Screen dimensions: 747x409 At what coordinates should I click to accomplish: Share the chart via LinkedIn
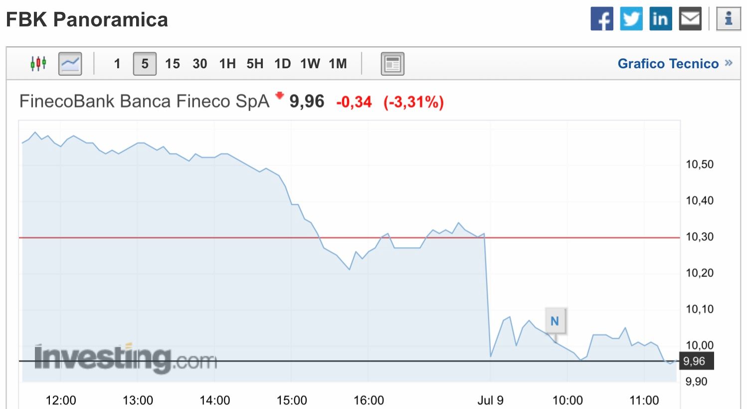pyautogui.click(x=660, y=18)
